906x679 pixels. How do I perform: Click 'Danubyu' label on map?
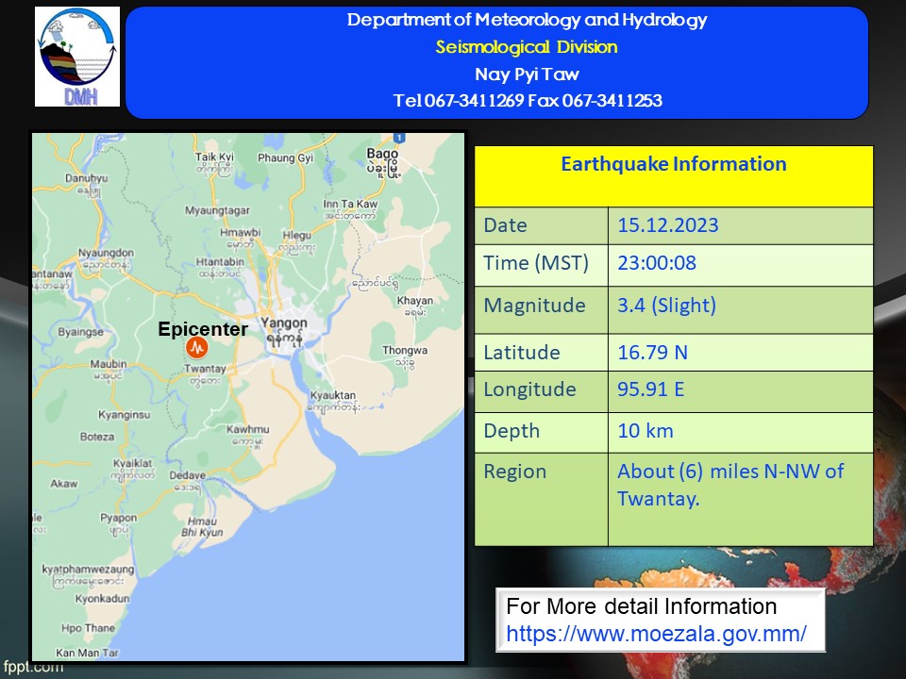click(86, 178)
